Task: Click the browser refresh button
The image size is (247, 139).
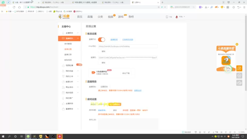Action: [x=14, y=7]
